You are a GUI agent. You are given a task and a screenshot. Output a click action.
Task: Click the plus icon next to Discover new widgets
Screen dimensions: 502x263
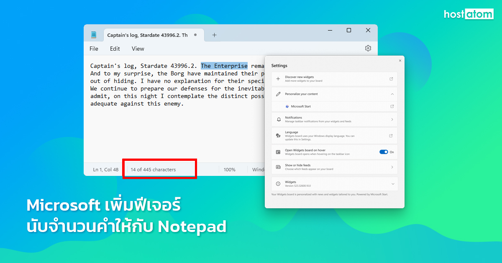(277, 79)
